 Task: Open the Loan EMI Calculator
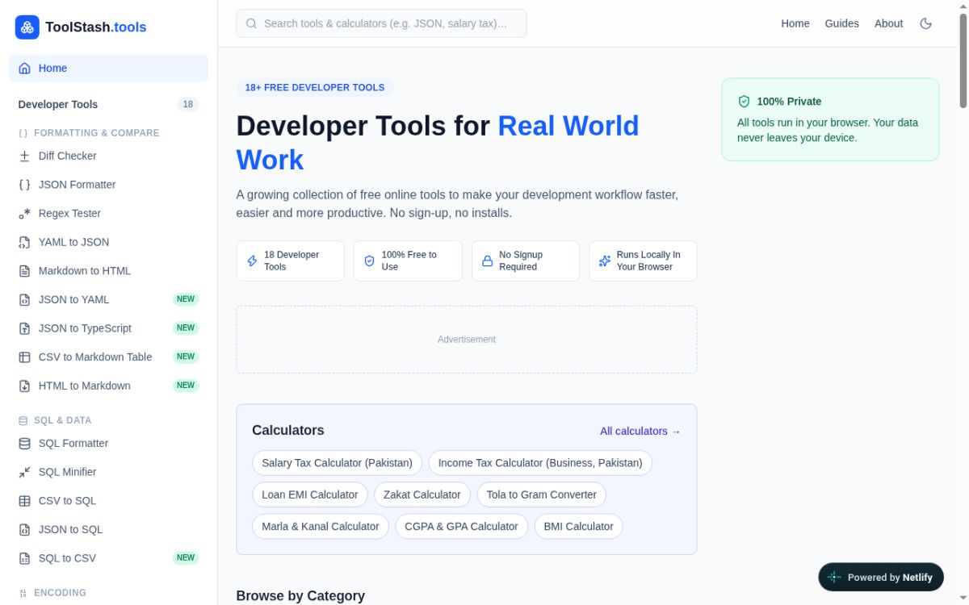pyautogui.click(x=310, y=494)
